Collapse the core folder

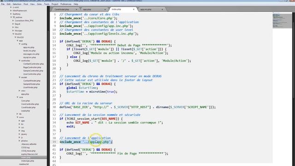click(18, 97)
